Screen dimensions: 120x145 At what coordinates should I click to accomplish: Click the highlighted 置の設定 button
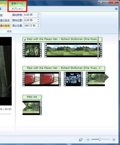click(5, 26)
